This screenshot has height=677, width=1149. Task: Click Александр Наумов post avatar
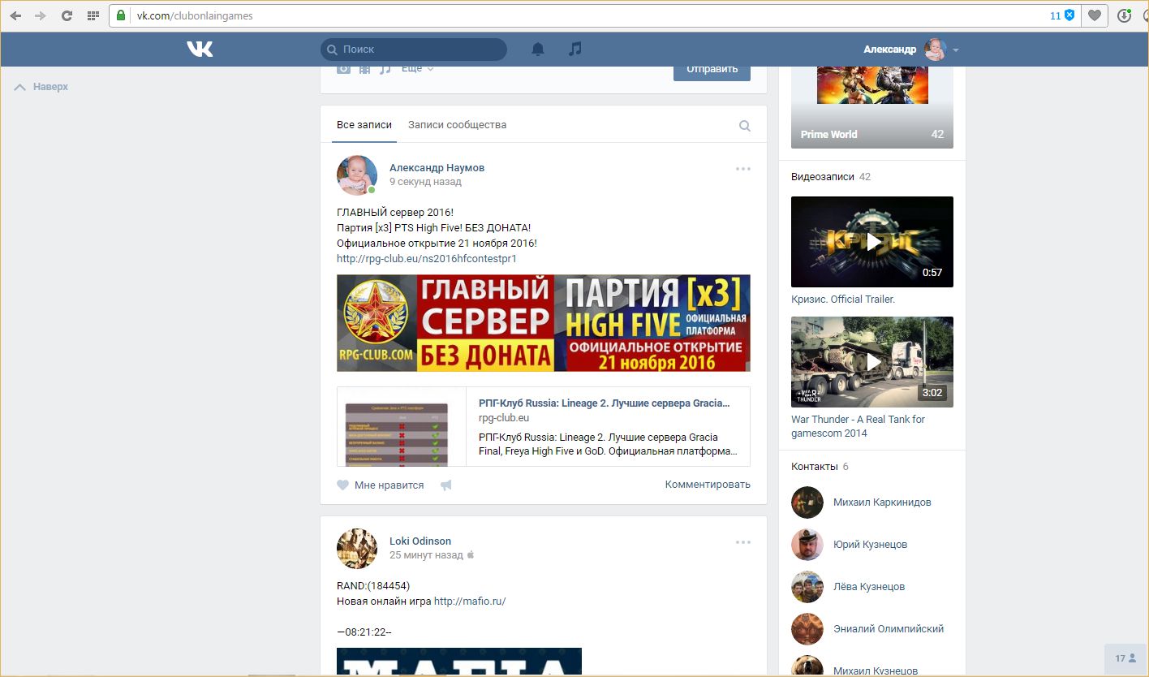(357, 175)
